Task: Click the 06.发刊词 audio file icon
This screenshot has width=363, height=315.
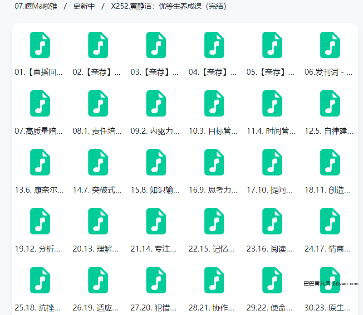Action: [330, 45]
